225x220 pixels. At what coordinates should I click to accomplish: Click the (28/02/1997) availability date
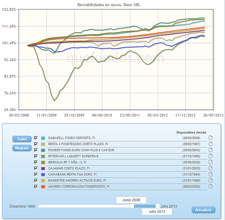(x=191, y=144)
